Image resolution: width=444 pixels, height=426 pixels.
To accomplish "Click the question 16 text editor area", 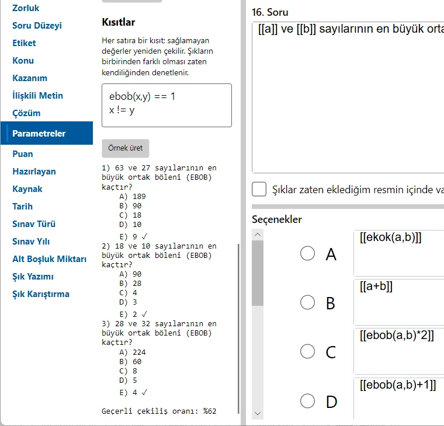I will tap(348, 97).
